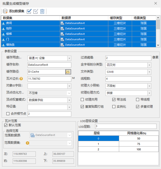Screen dimensions: 161x169
Task: Click the dataset icon beside 墙饰条
Action: pyautogui.click(x=3, y=45)
